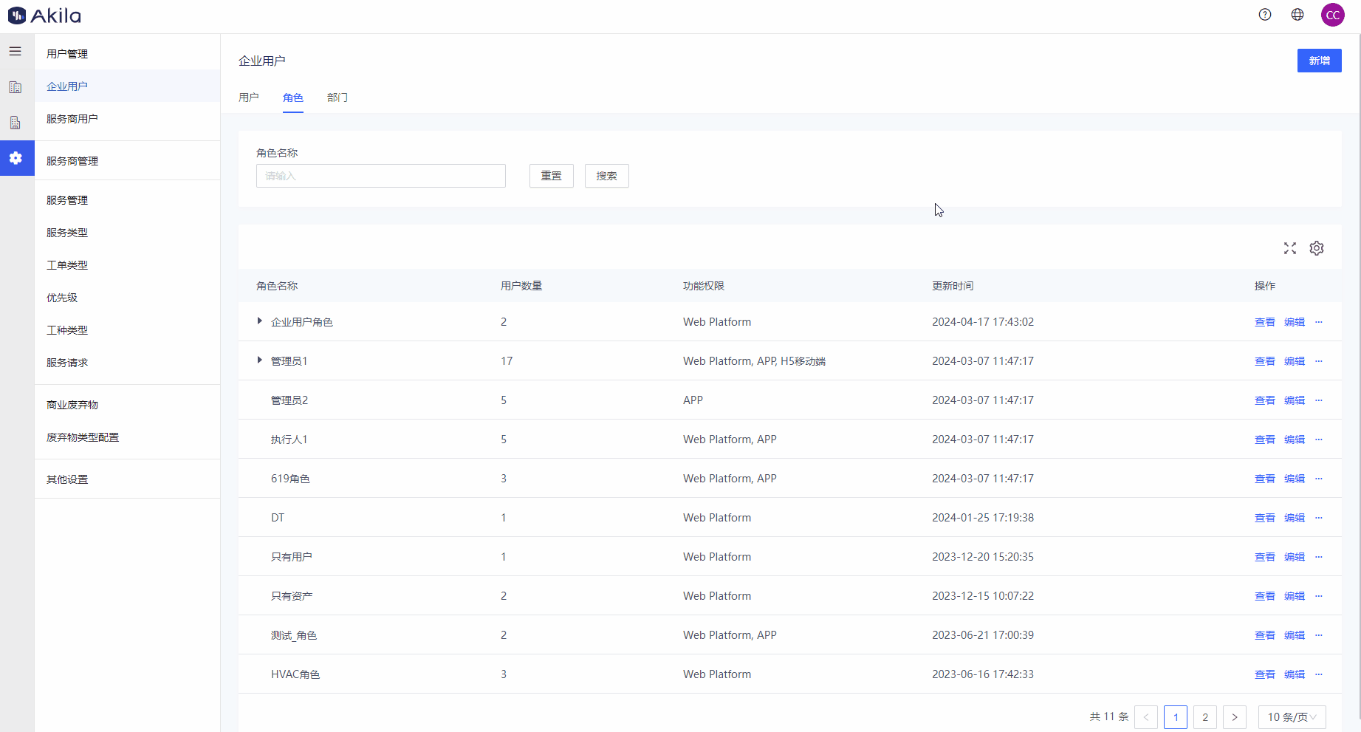Toggle the hamburger sidebar menu
This screenshot has width=1361, height=732.
pyautogui.click(x=15, y=51)
